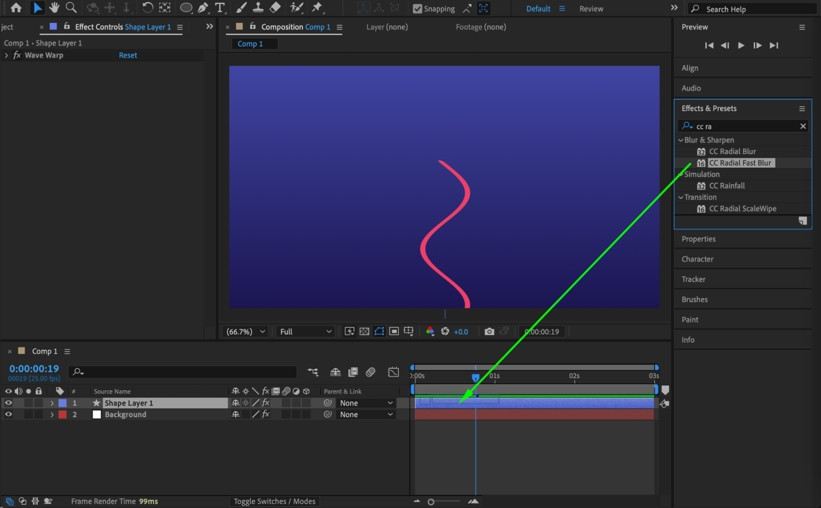
Task: Select the Puppet Pin tool
Action: [317, 7]
